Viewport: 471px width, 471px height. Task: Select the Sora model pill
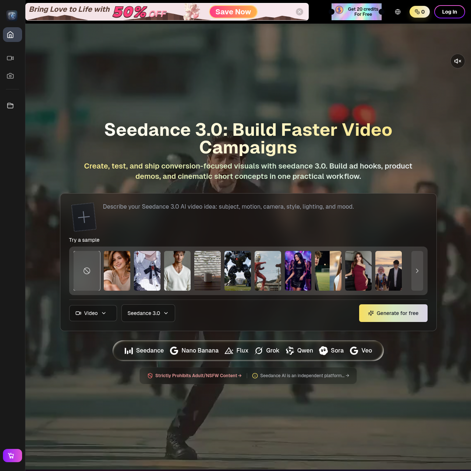[331, 351]
